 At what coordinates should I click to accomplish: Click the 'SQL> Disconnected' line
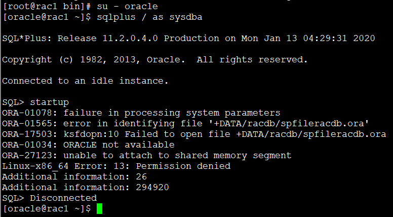49,198
